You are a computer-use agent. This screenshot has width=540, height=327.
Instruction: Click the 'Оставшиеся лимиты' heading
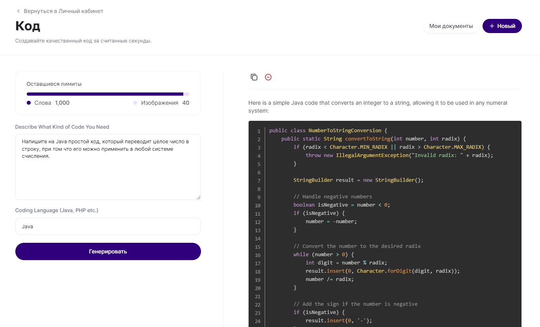(54, 84)
